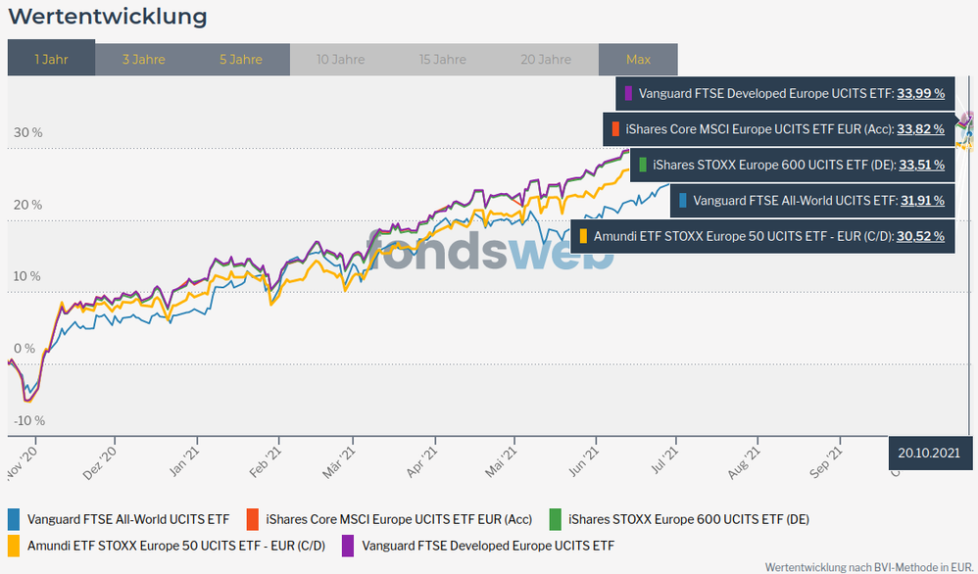
Task: Select the 20 Jahre time range
Action: (x=546, y=59)
